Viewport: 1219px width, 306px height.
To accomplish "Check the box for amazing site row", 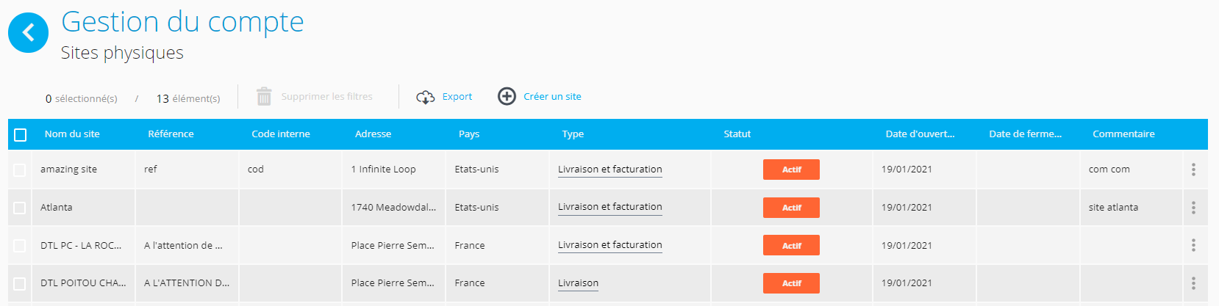I will (x=20, y=170).
